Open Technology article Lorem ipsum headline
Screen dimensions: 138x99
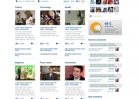click(48, 28)
